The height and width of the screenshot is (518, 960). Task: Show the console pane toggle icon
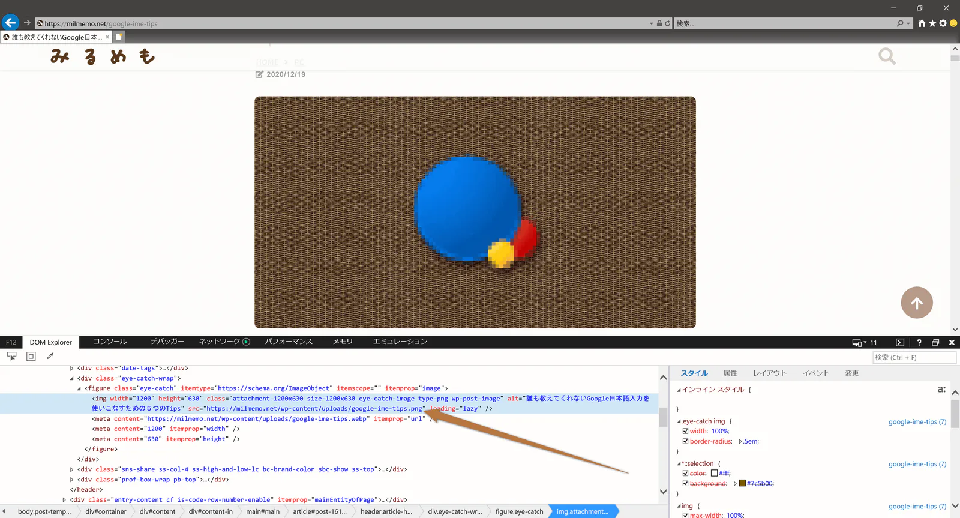(x=900, y=342)
